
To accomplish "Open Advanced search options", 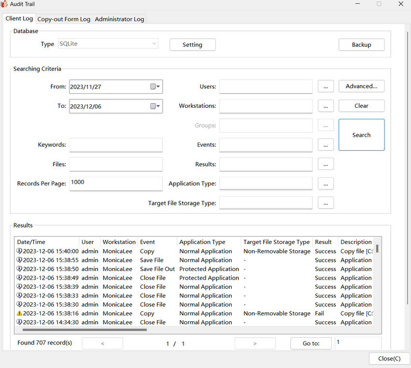I will click(x=361, y=86).
